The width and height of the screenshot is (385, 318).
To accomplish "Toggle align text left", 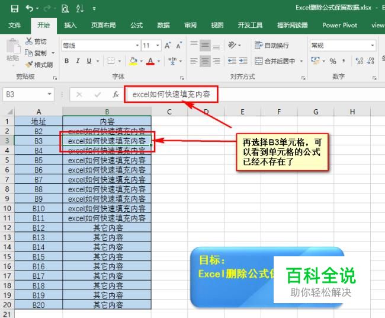I will 194,61.
